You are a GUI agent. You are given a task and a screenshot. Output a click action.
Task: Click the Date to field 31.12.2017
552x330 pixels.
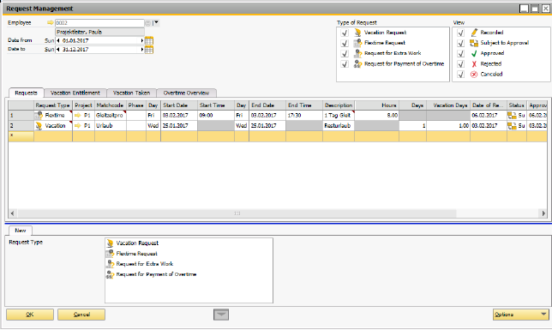pyautogui.click(x=100, y=50)
